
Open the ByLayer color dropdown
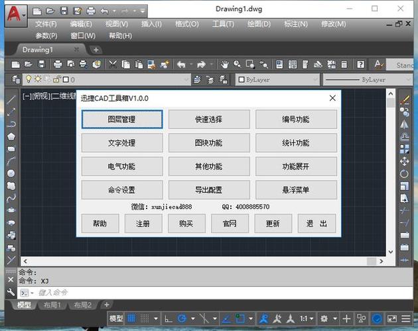pos(315,79)
